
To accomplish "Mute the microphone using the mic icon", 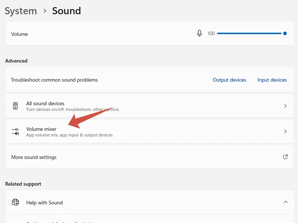I will point(199,34).
